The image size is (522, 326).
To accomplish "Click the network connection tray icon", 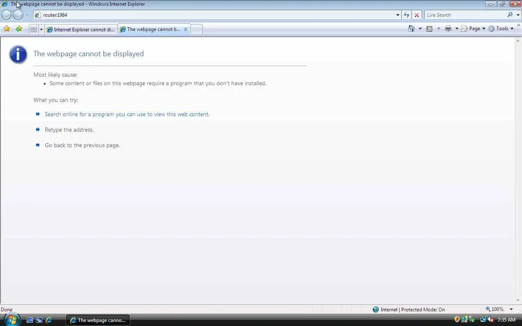I will 483,319.
